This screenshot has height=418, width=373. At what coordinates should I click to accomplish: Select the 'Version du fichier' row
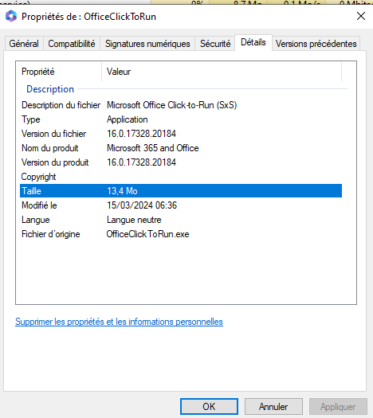(181, 134)
